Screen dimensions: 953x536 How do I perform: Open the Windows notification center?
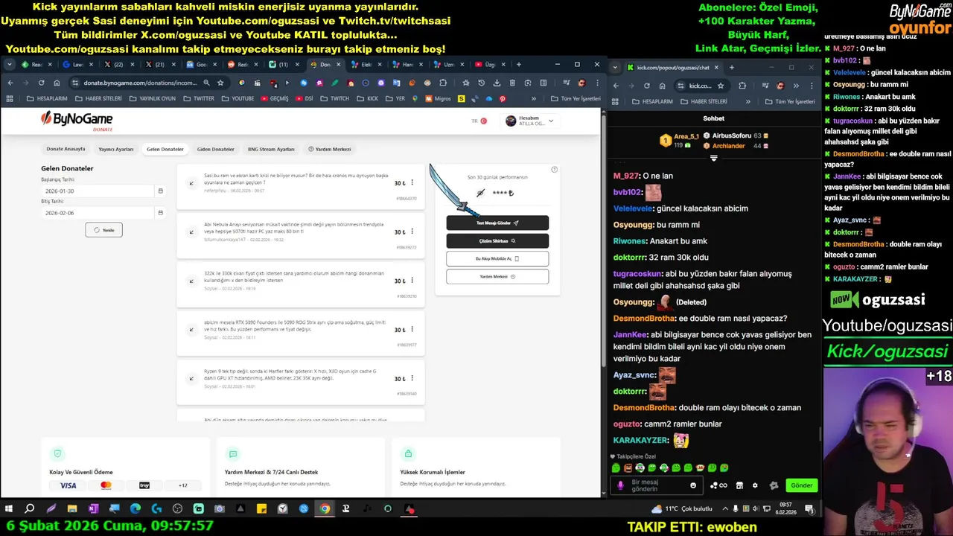click(809, 509)
